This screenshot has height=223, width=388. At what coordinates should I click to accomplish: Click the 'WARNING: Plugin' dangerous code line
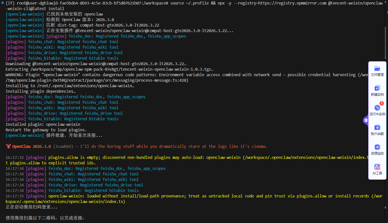coord(187,75)
